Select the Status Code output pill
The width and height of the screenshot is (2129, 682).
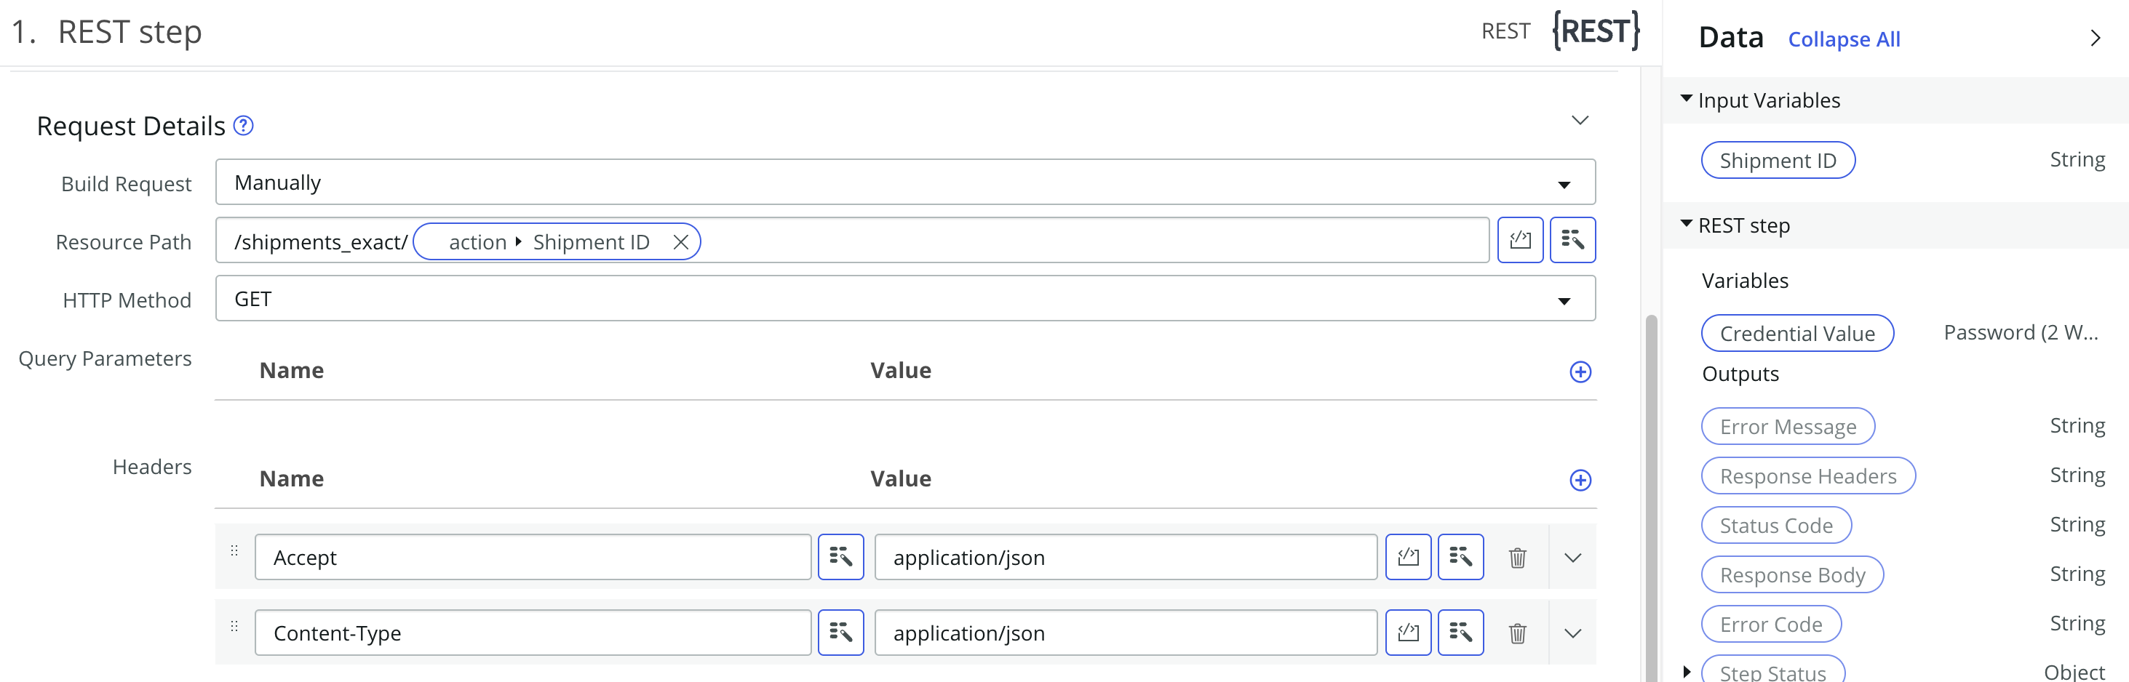(x=1776, y=526)
